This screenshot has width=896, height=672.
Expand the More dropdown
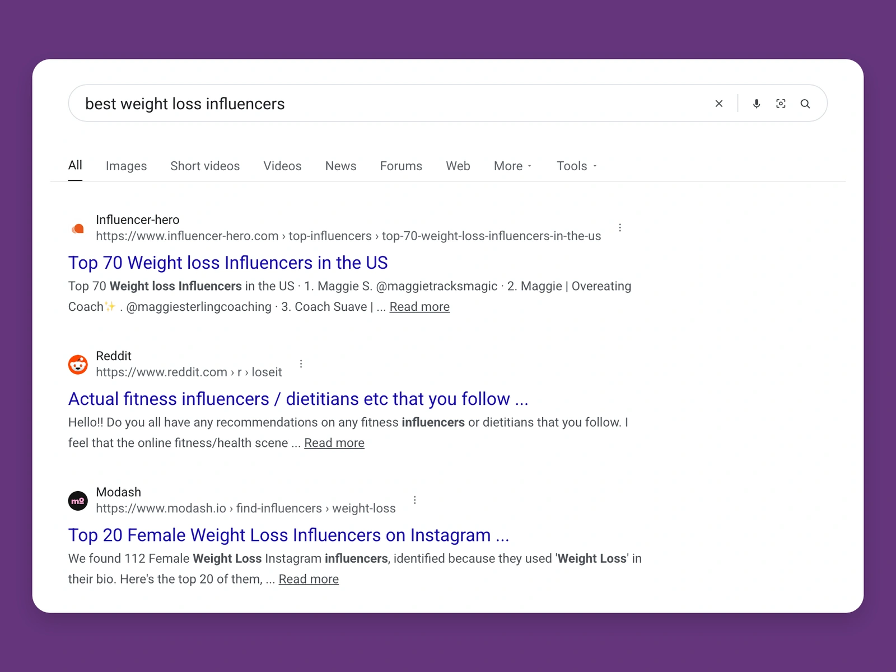click(x=512, y=166)
